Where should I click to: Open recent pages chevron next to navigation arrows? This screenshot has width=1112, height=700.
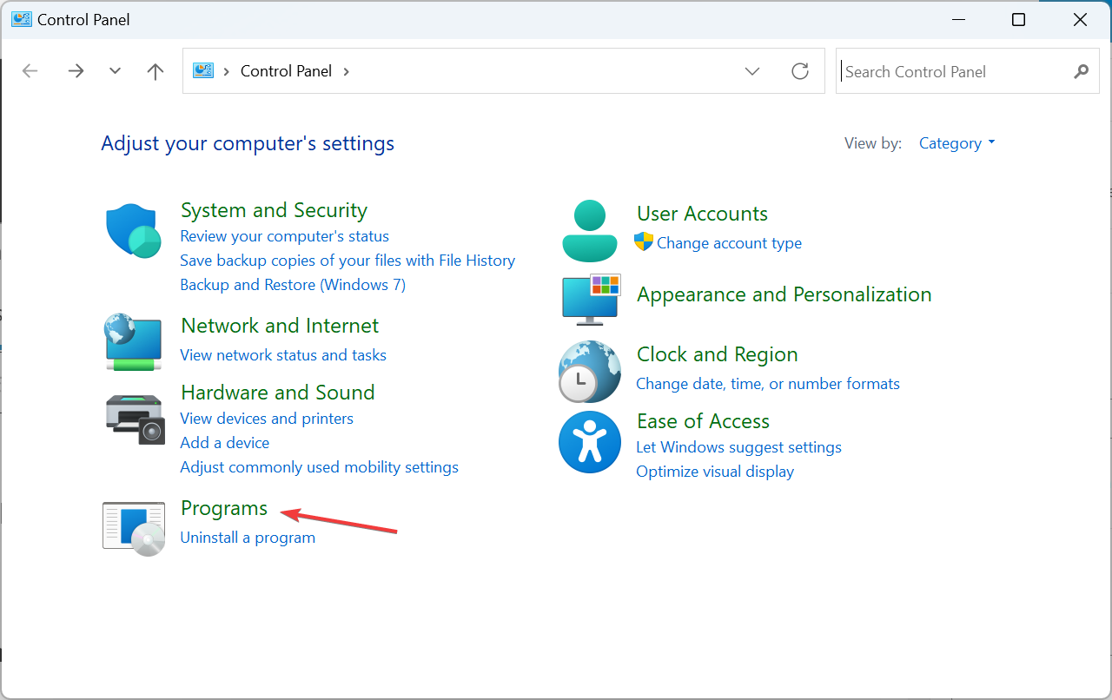115,70
